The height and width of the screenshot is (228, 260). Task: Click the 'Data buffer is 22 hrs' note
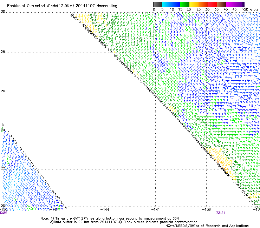84,222
